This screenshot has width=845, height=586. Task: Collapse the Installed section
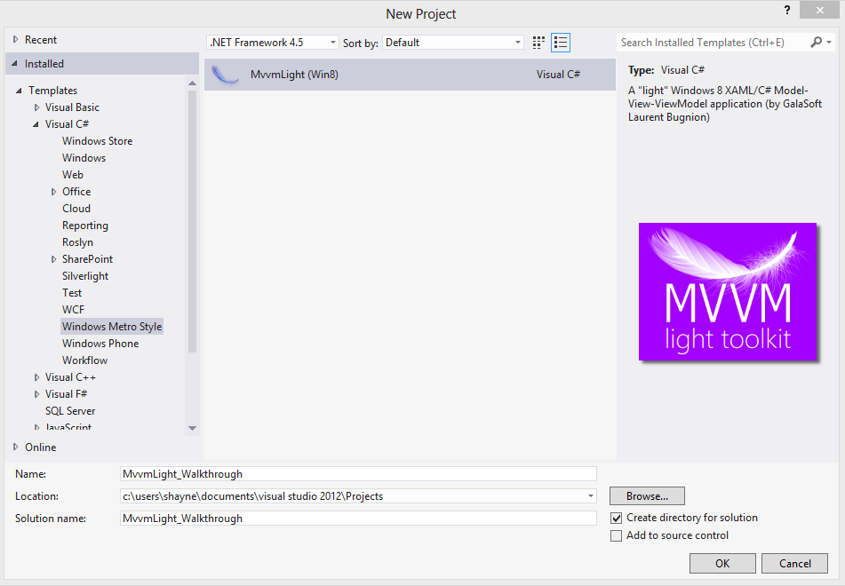pos(14,64)
